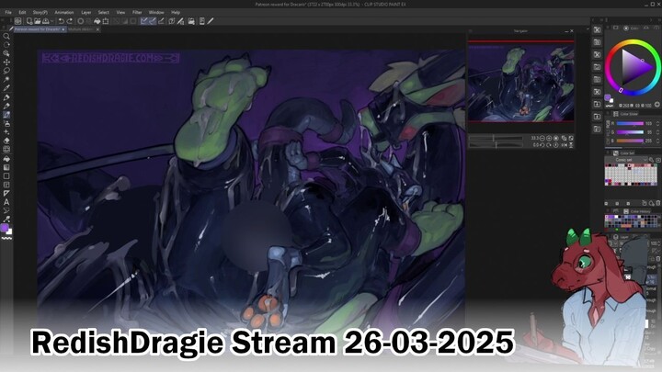Click the Fill bucket icon in command bar

coord(97,21)
